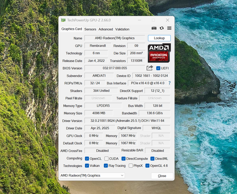Toggle the DirectML checkbox
The image size is (237, 194).
click(152, 159)
